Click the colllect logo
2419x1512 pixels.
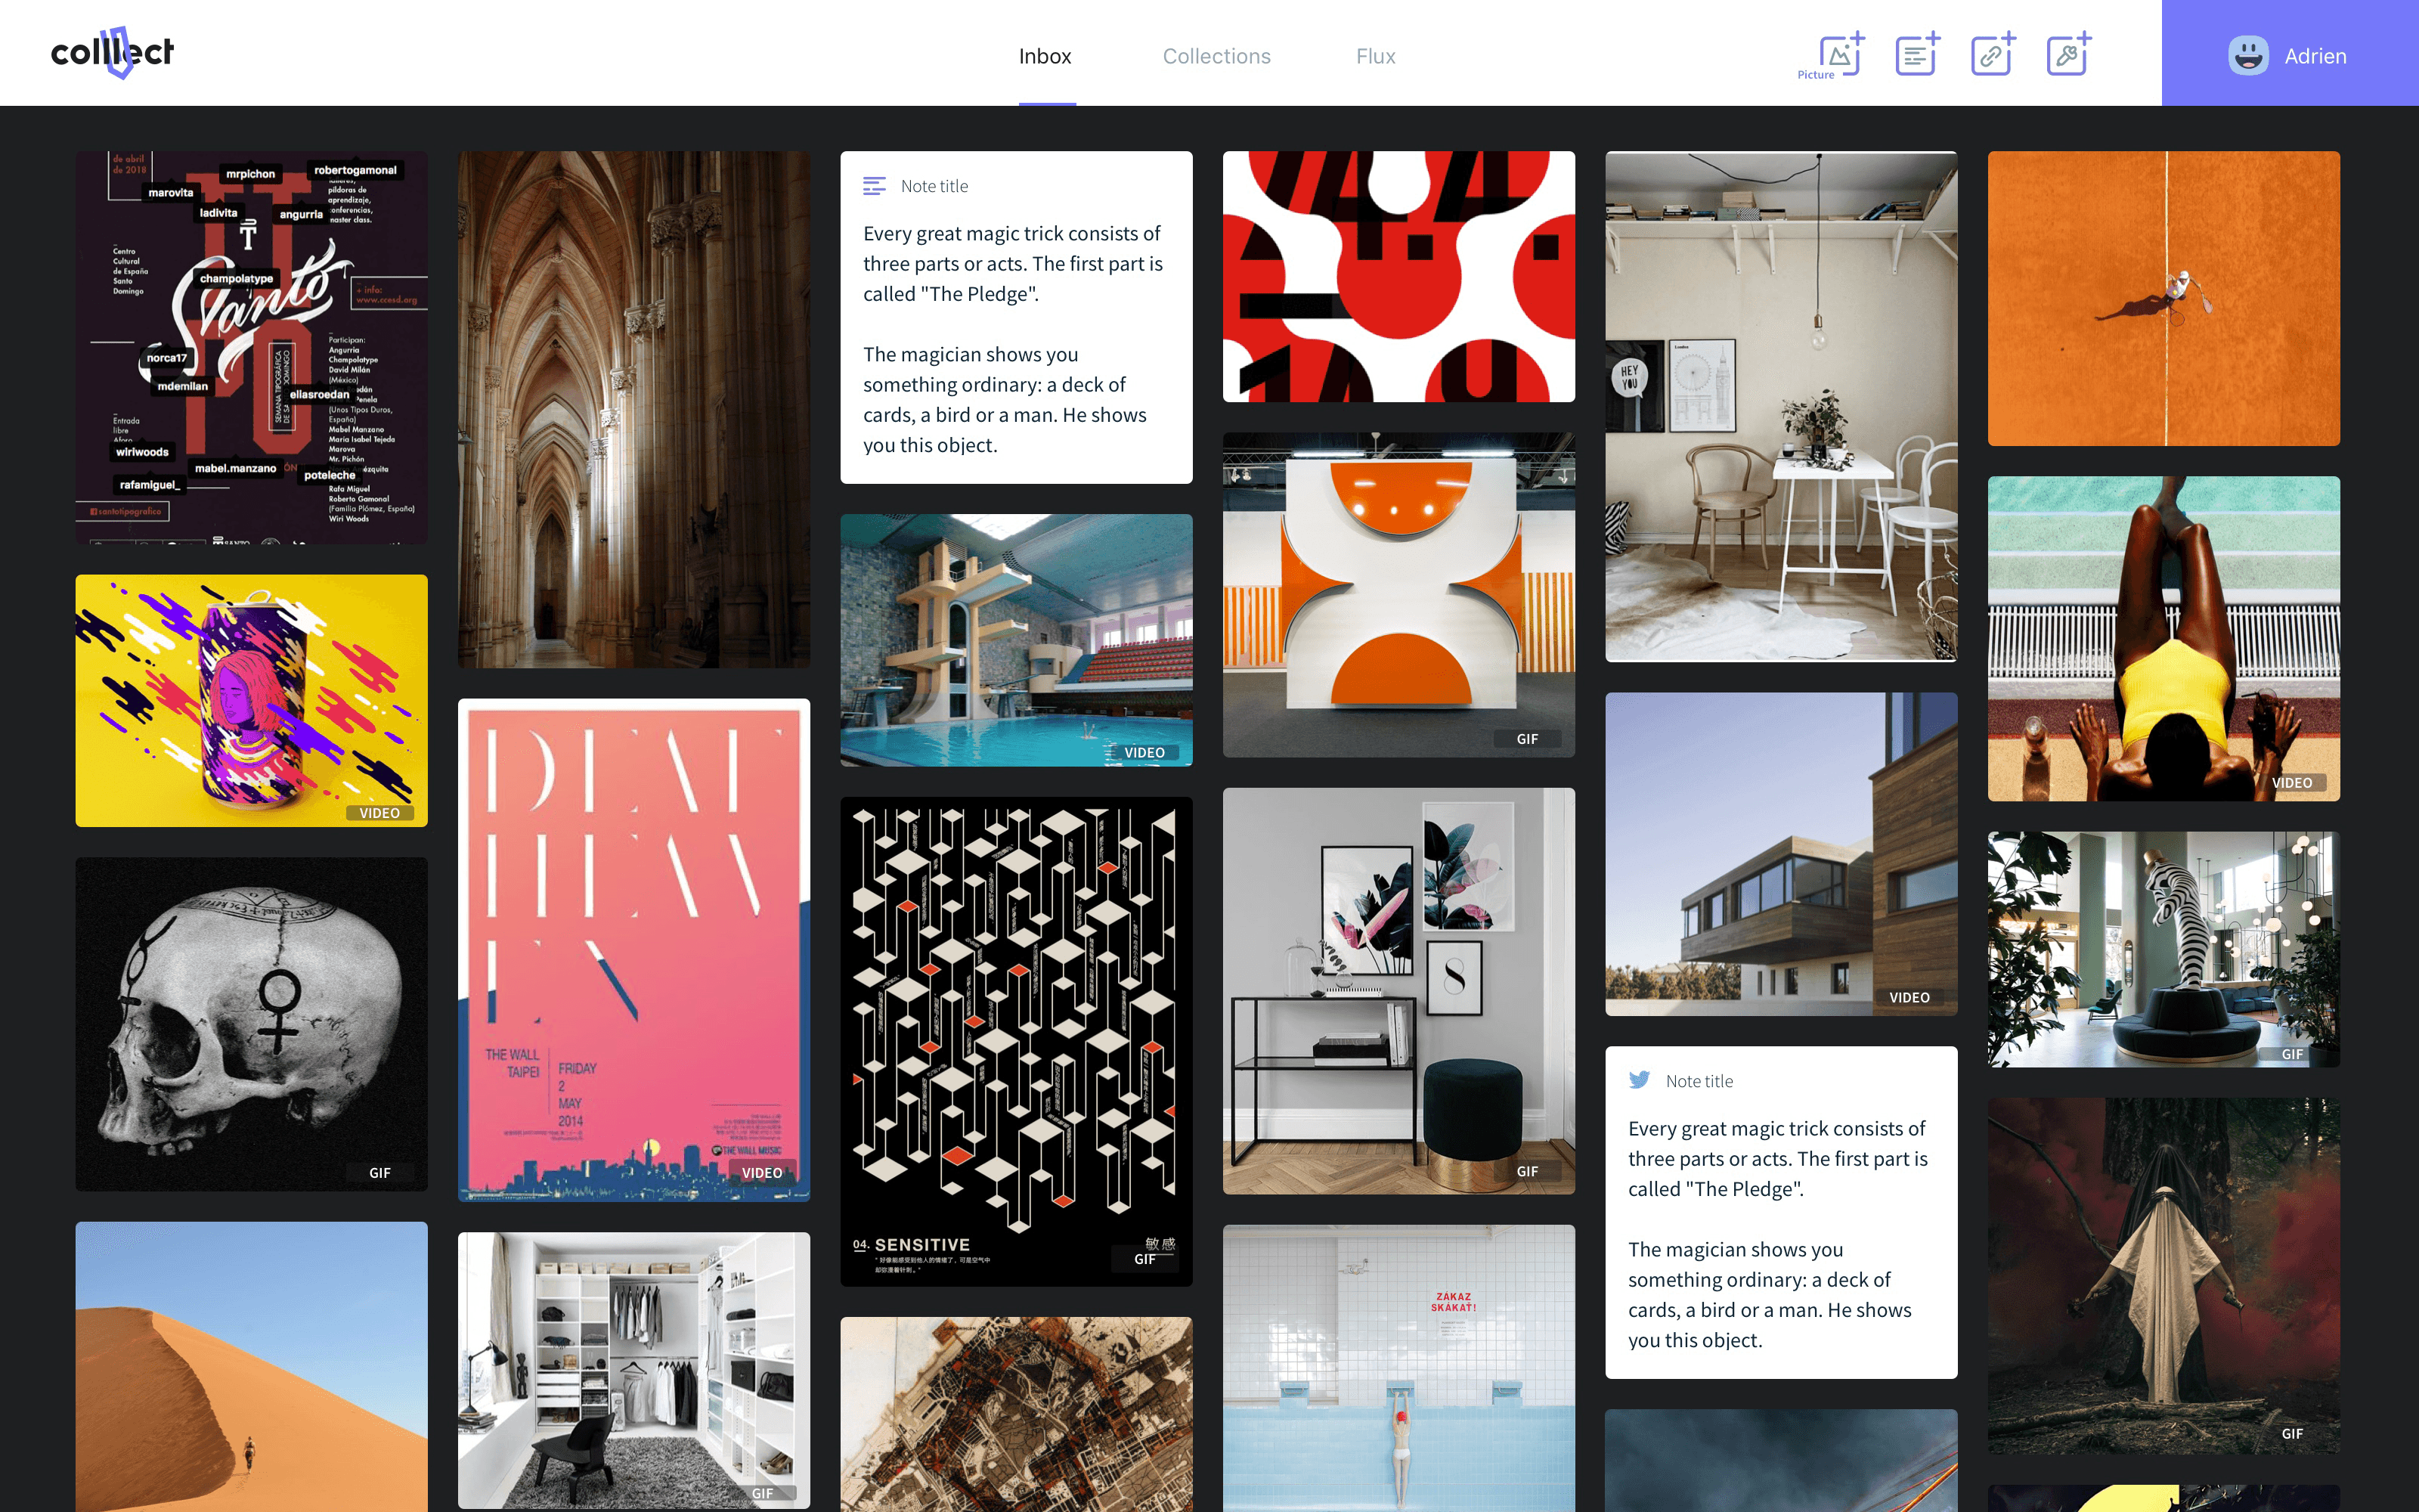[x=112, y=52]
